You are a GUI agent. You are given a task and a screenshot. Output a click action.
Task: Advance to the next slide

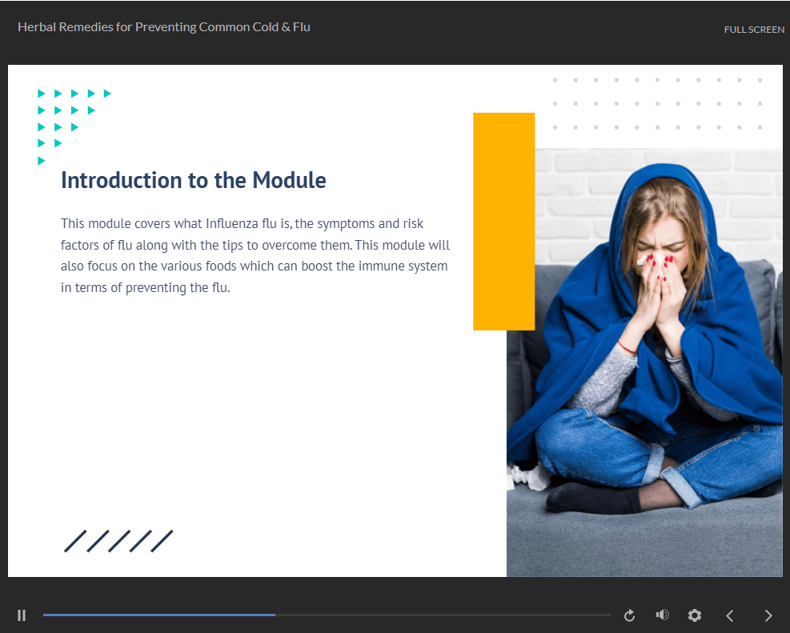(768, 615)
